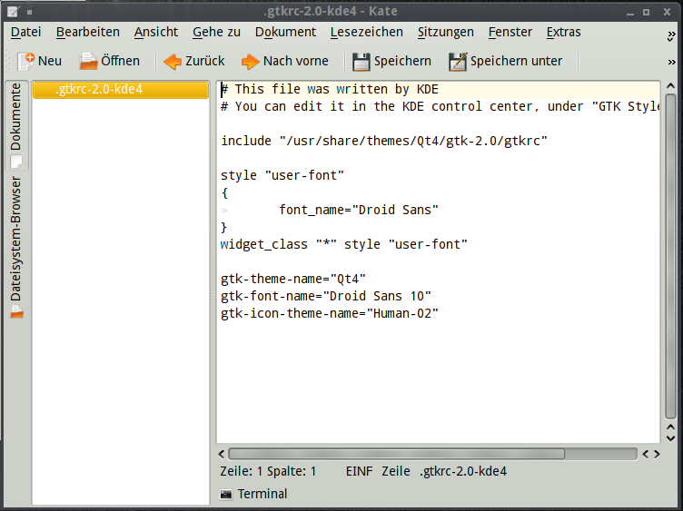683x511 pixels.
Task: Click the Zurück toolbar label
Action: [x=204, y=61]
